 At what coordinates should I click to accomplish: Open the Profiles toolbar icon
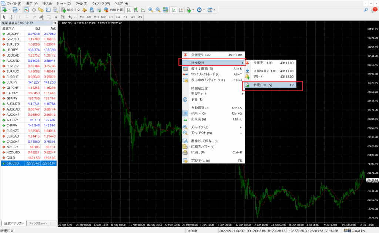[x=15, y=10]
